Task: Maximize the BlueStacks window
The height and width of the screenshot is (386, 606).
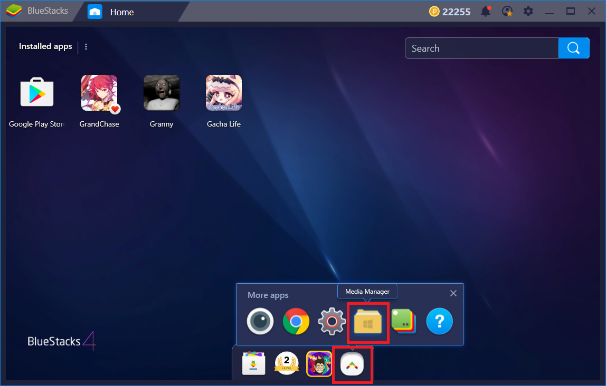Action: (571, 11)
